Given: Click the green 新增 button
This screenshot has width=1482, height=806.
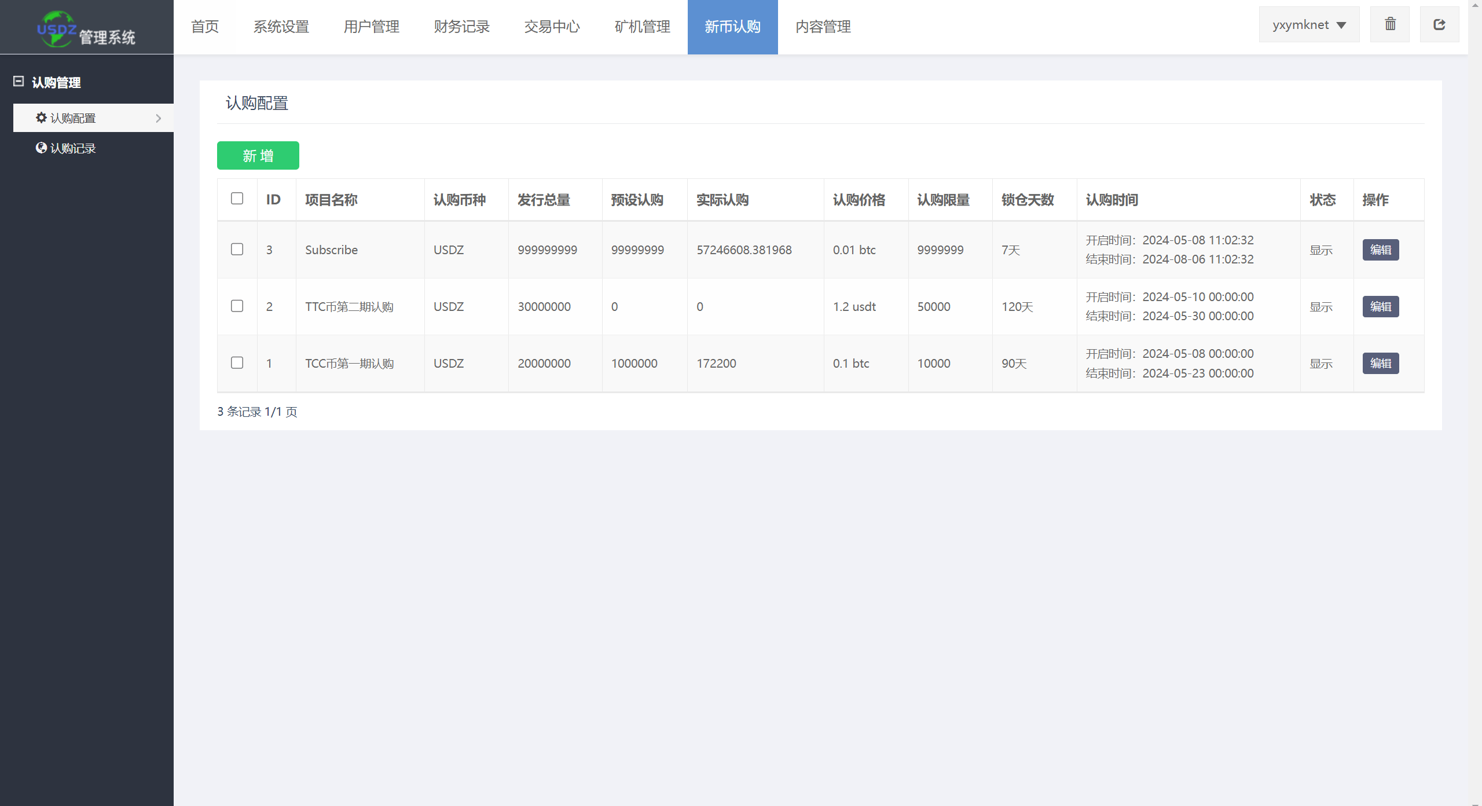Looking at the screenshot, I should tap(258, 155).
